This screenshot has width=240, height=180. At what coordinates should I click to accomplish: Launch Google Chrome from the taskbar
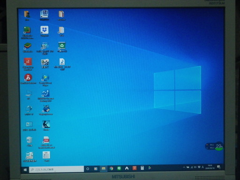coord(111,168)
